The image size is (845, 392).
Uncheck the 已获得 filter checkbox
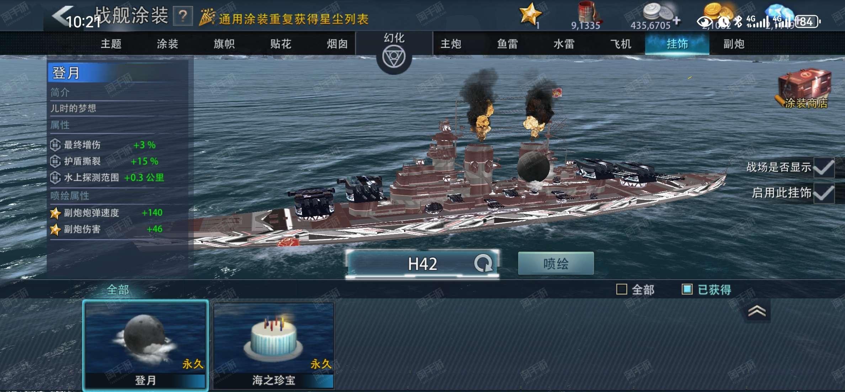pyautogui.click(x=687, y=289)
